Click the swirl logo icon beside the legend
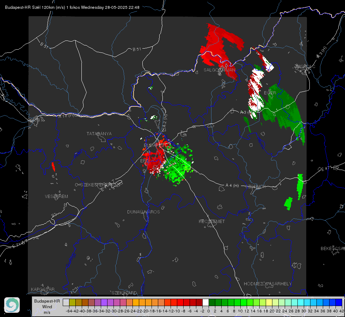Screen dimensions: 345x317 [x=12, y=305]
